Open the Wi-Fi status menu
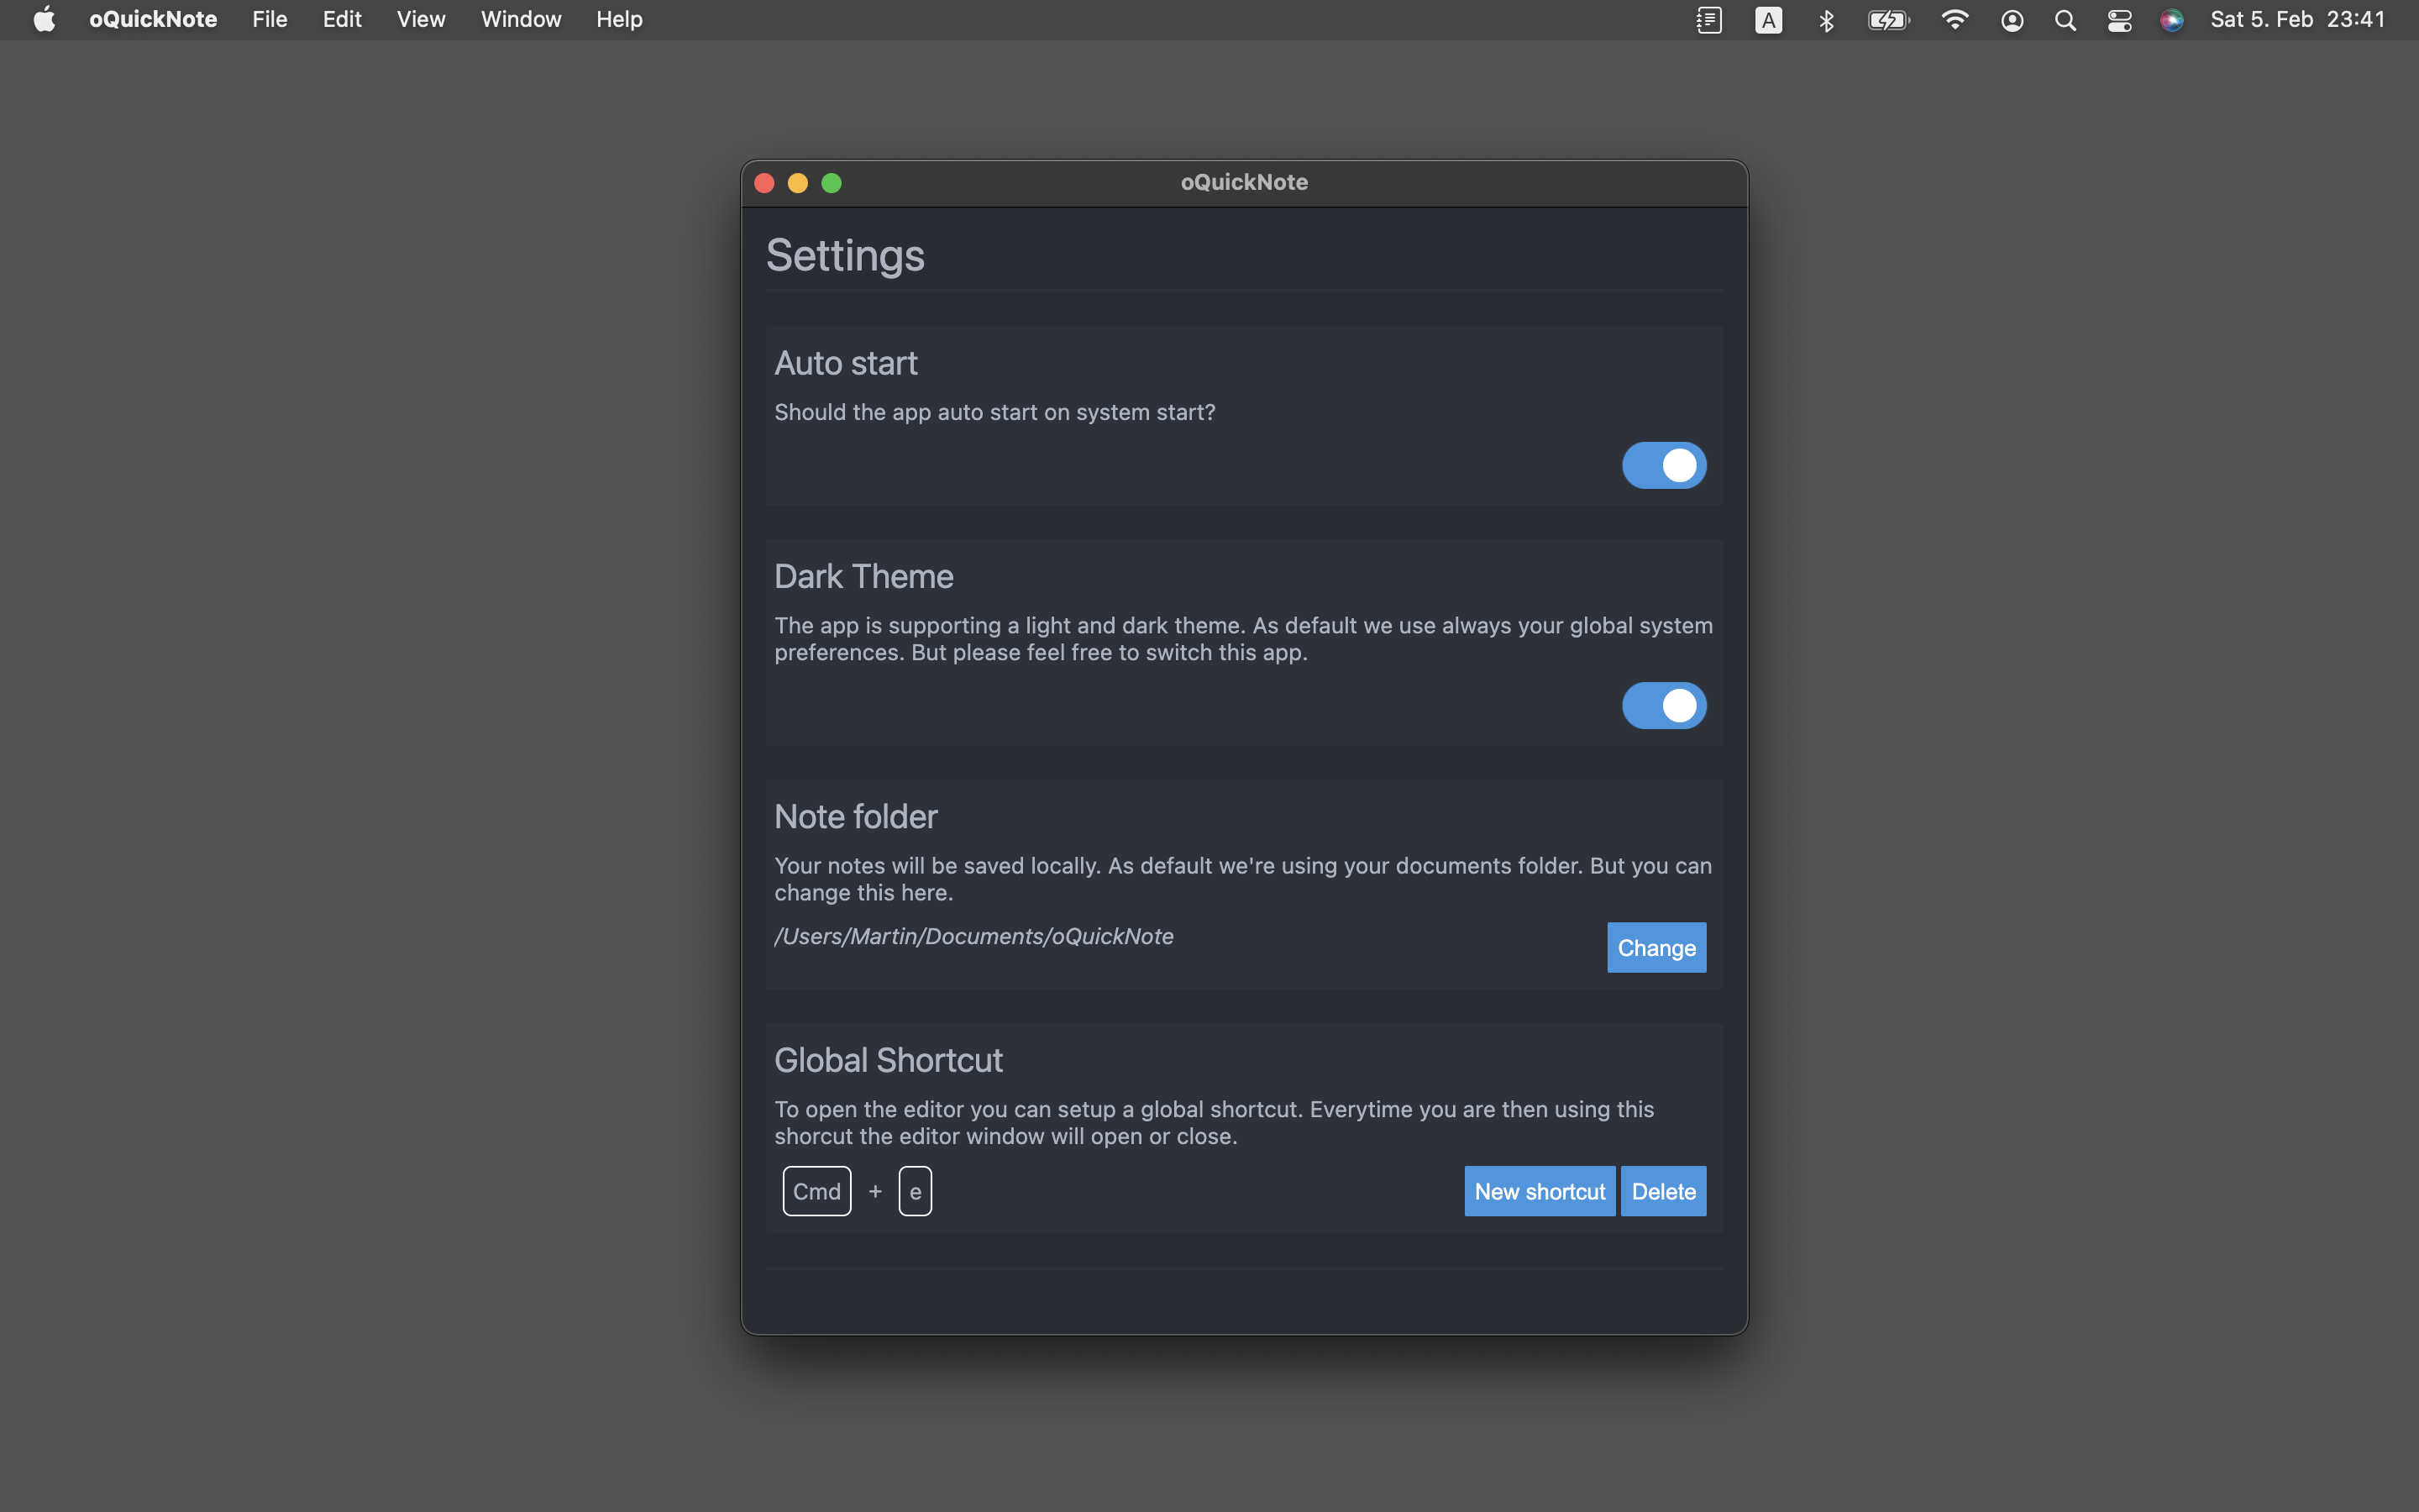The image size is (2419, 1512). [x=1955, y=20]
